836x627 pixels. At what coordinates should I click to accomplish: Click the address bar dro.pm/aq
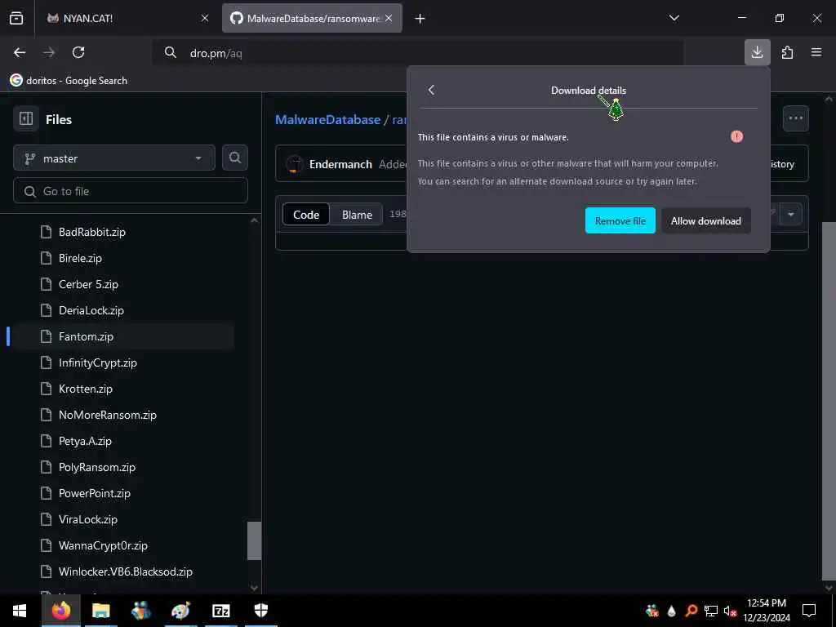click(x=419, y=53)
